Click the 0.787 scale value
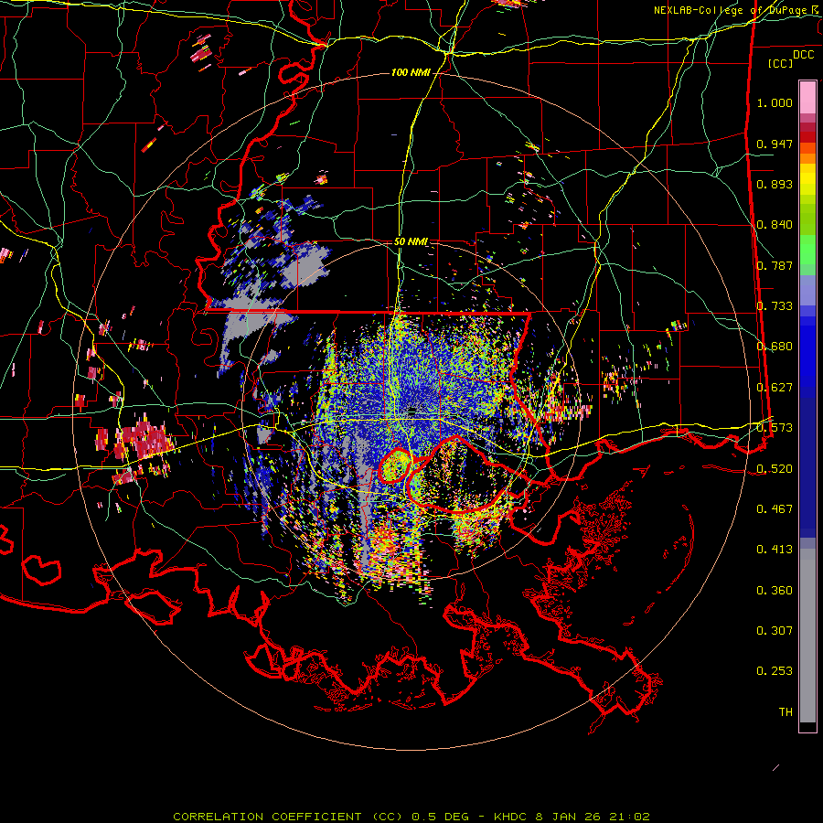 pos(775,265)
